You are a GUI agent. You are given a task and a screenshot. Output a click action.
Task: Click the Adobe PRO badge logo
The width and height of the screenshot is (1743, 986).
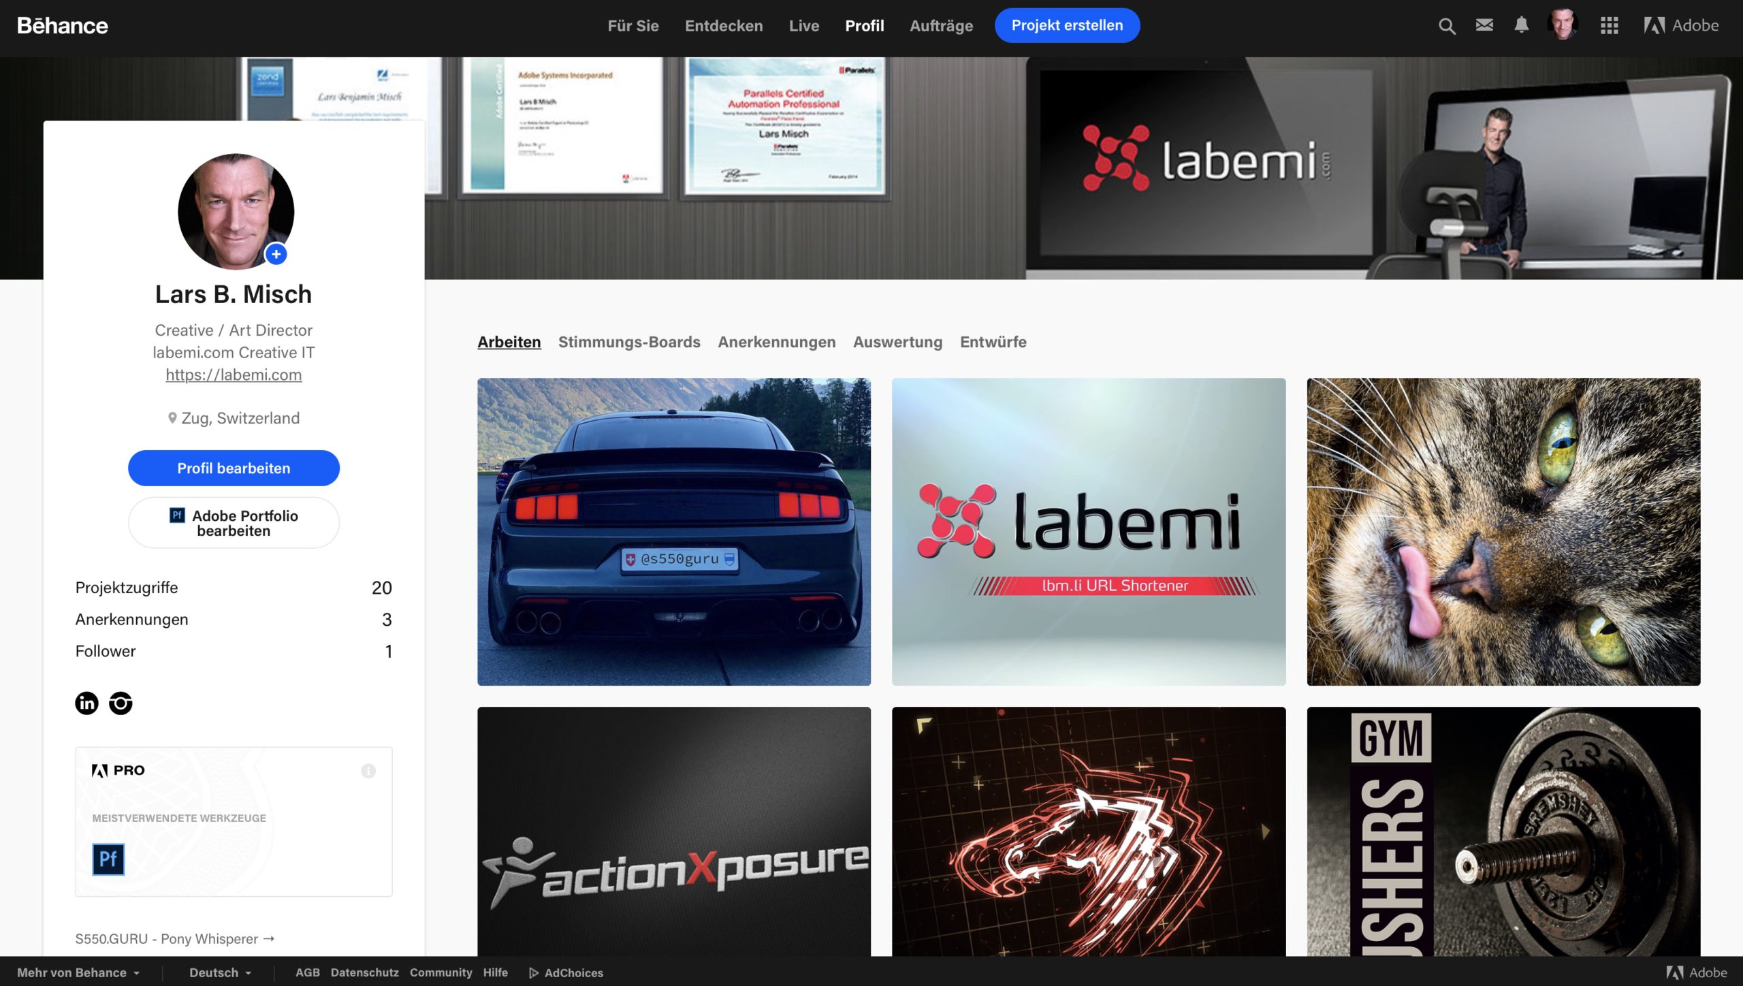coord(118,770)
